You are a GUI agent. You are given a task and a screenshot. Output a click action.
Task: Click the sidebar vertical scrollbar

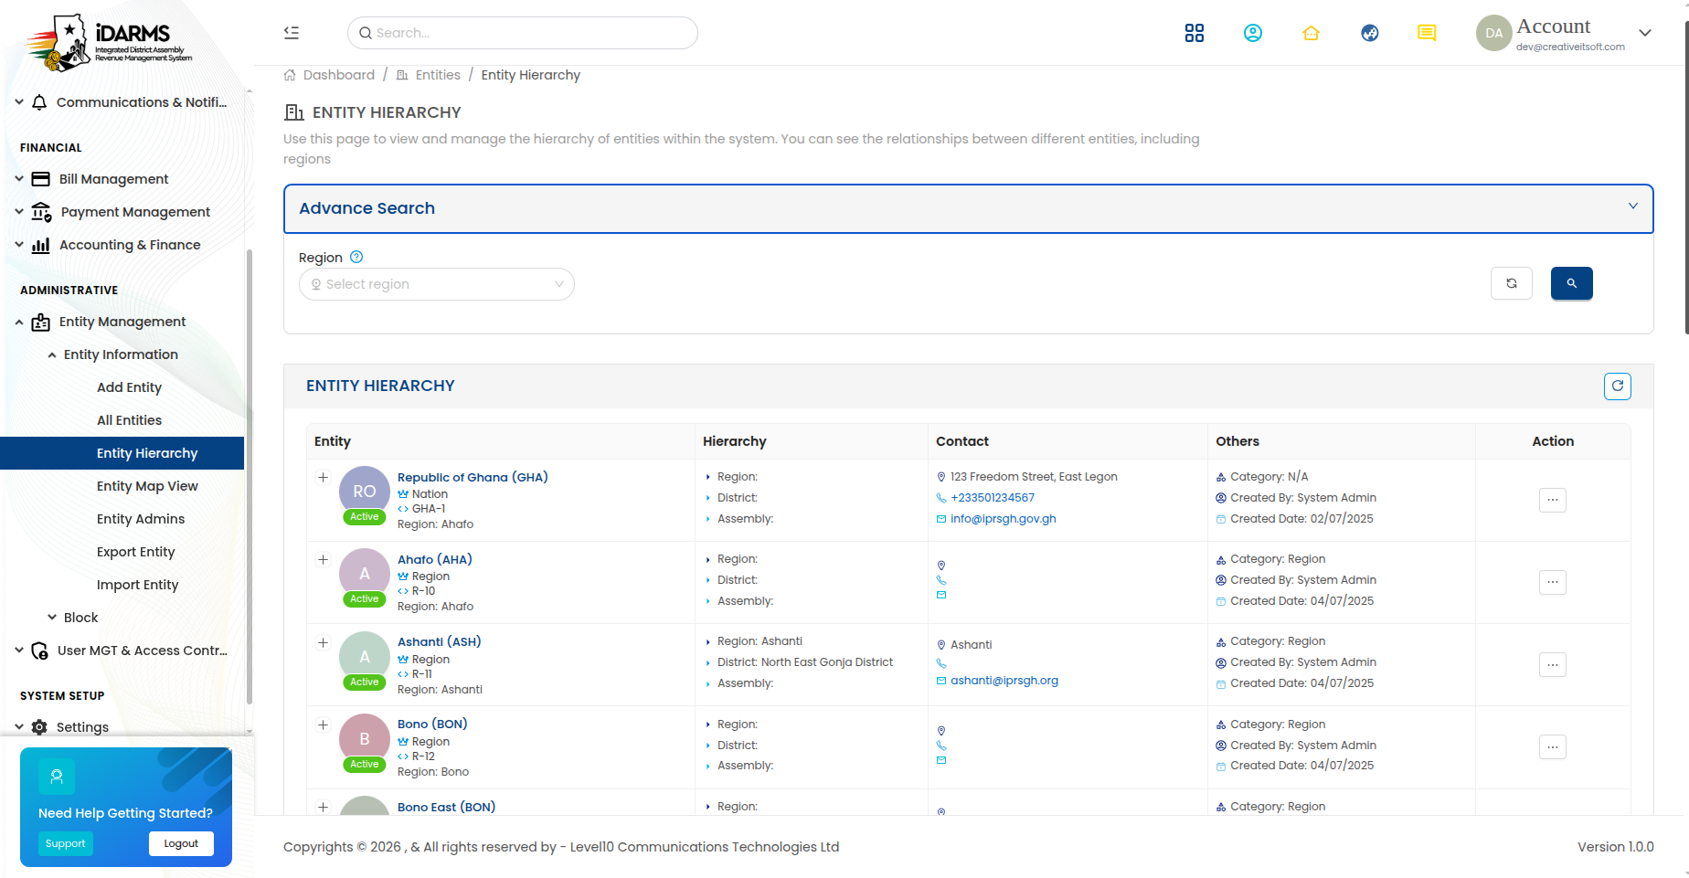point(250,475)
